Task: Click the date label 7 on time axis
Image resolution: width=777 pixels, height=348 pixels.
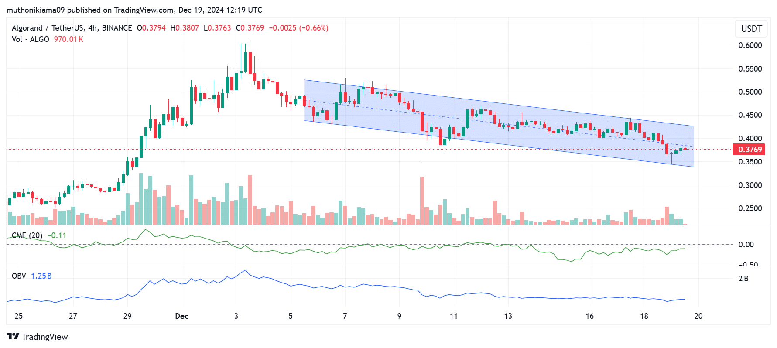Action: coord(345,316)
